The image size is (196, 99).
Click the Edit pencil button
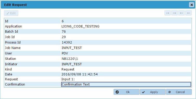click(11, 13)
